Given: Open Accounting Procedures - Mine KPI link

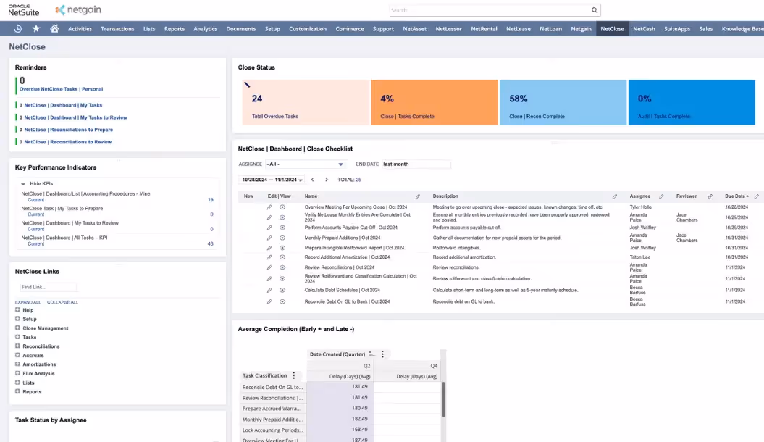Looking at the screenshot, I should tap(85, 194).
